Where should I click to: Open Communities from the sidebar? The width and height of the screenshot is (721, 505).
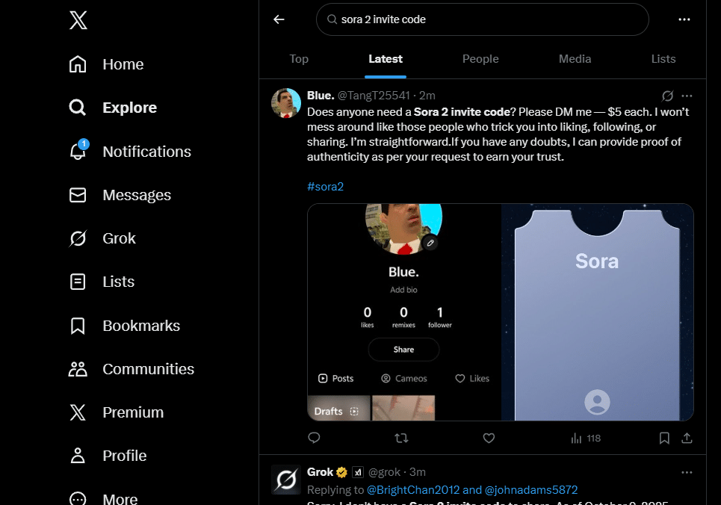tap(131, 369)
